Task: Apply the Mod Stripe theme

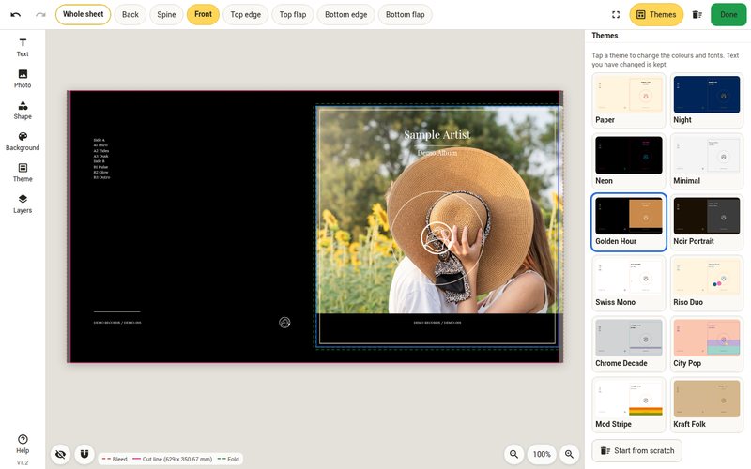Action: pyautogui.click(x=628, y=404)
